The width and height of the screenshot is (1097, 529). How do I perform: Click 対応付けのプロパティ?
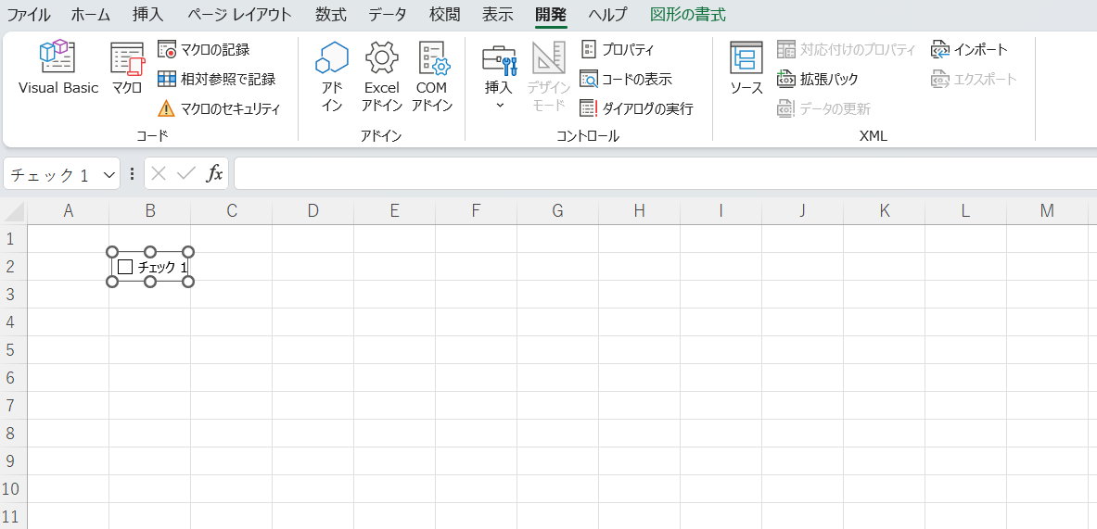(x=847, y=50)
